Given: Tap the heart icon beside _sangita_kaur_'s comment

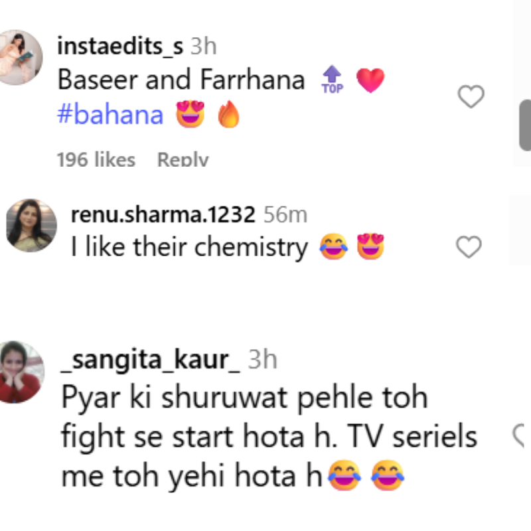Looking at the screenshot, I should (x=520, y=435).
